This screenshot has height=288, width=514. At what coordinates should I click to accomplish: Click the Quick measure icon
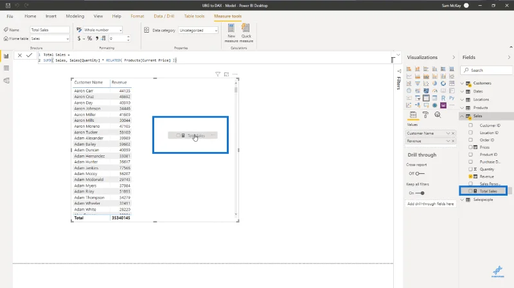coord(245,28)
